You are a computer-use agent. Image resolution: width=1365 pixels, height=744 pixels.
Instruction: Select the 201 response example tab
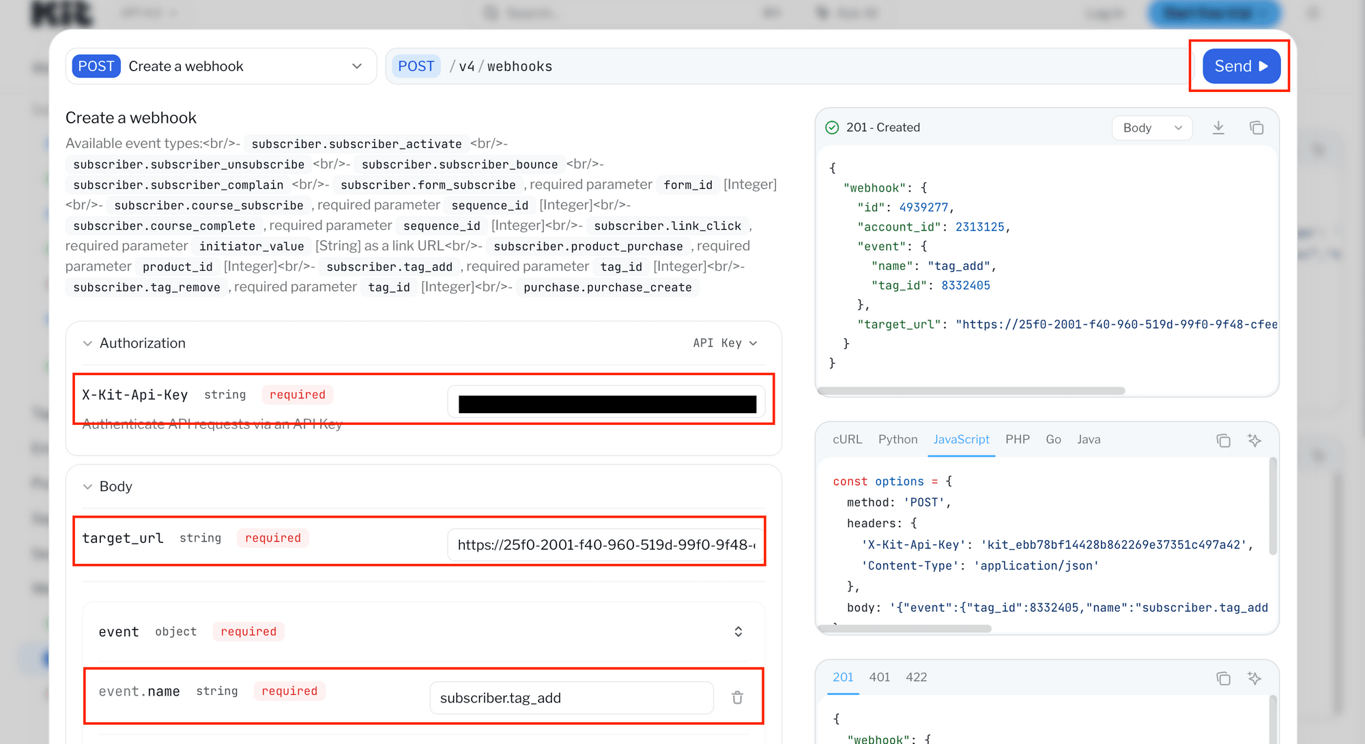[x=843, y=677]
